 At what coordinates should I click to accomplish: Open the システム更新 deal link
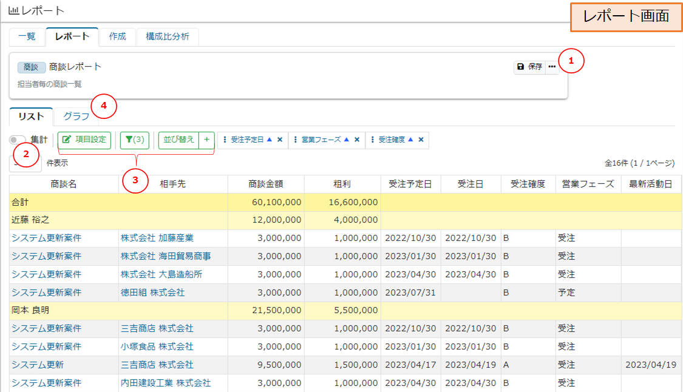click(38, 365)
